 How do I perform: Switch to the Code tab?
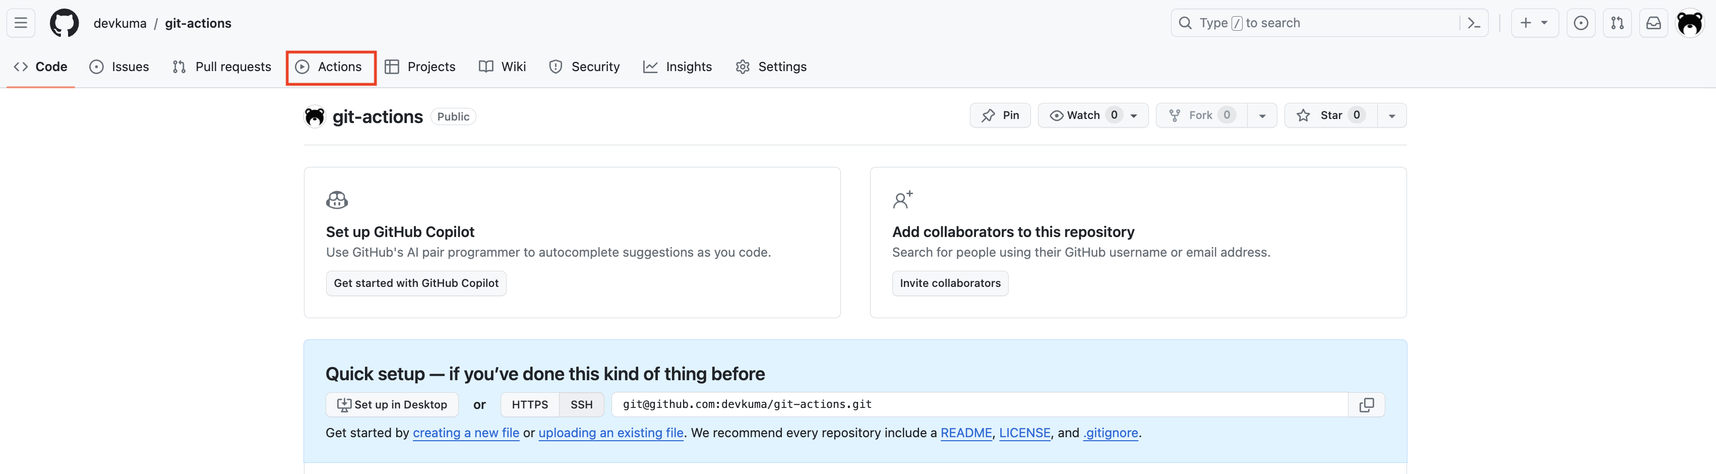[x=41, y=67]
